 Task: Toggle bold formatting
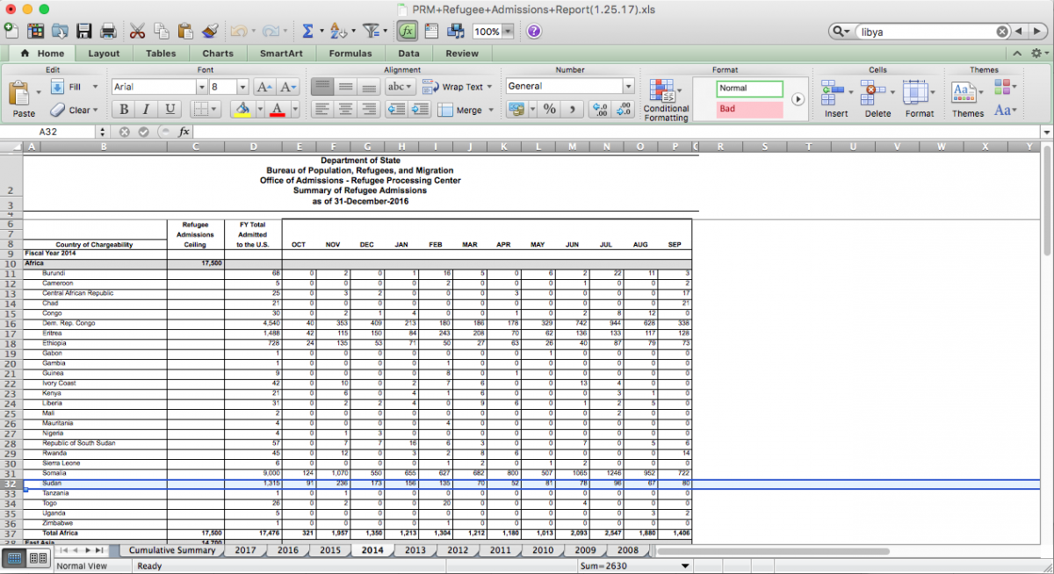124,110
